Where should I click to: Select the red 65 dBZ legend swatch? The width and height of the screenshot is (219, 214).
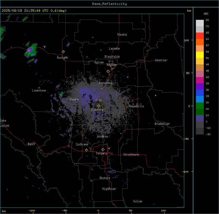tap(200, 36)
